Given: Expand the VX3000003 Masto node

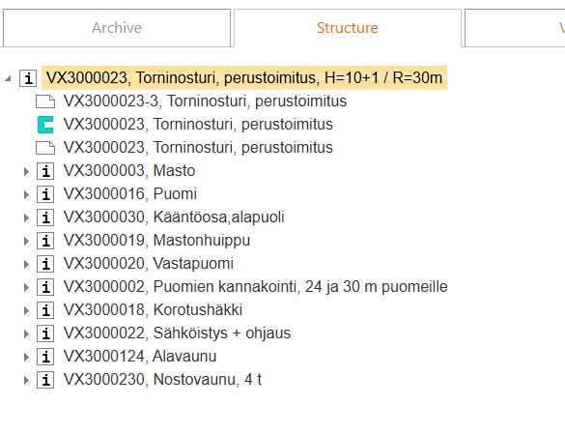Looking at the screenshot, I should tap(26, 171).
